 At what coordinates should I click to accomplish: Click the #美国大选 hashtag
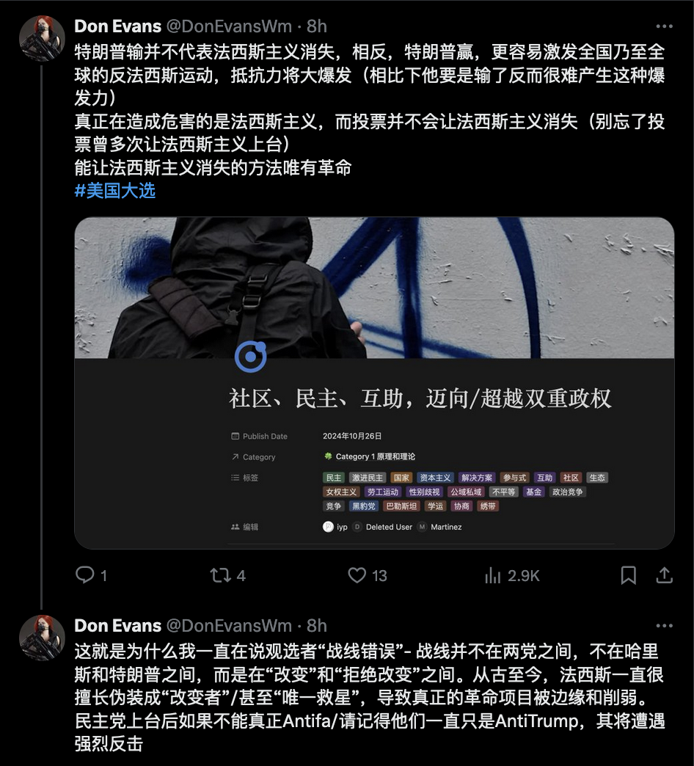click(x=114, y=191)
